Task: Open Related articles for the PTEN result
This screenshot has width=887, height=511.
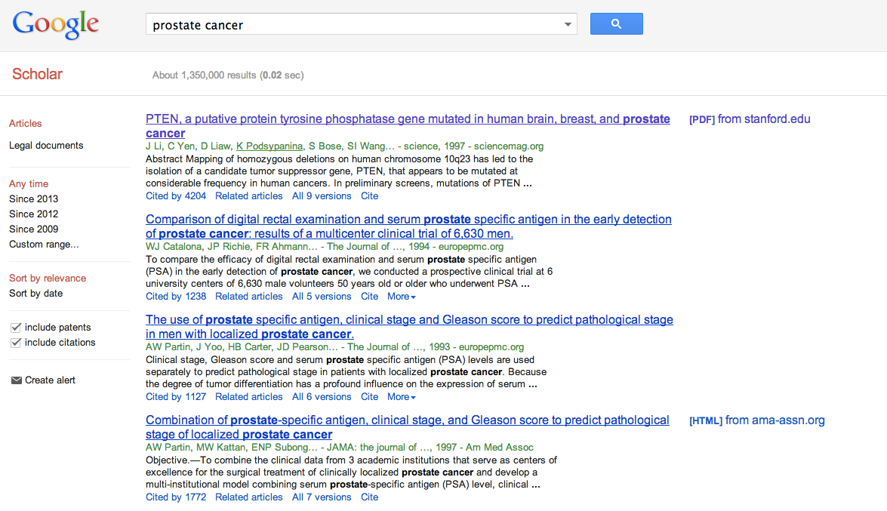Action: [x=249, y=195]
